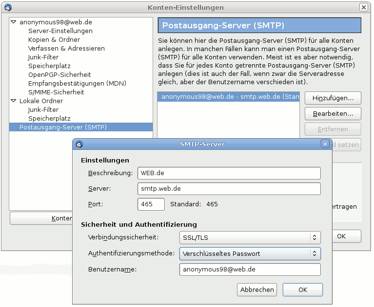Open the Authentifizierungsmethode dropdown
Image resolution: width=374 pixels, height=307 pixels.
pos(250,253)
